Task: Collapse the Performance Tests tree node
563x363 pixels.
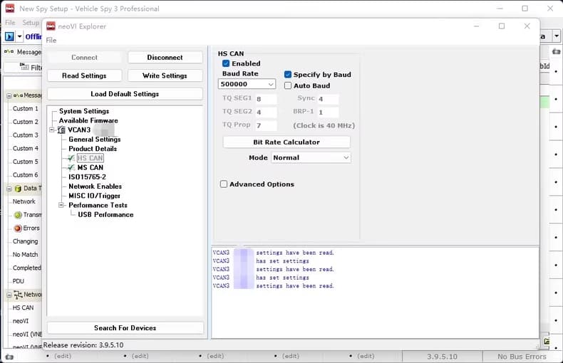Action: pyautogui.click(x=62, y=205)
